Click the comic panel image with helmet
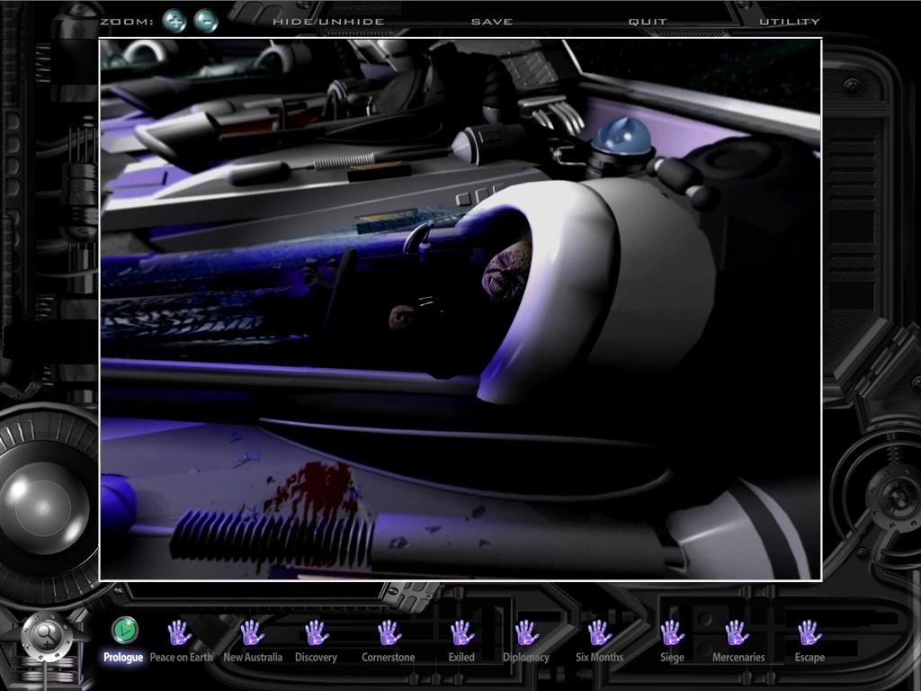Viewport: 921px width, 691px height. 460,309
